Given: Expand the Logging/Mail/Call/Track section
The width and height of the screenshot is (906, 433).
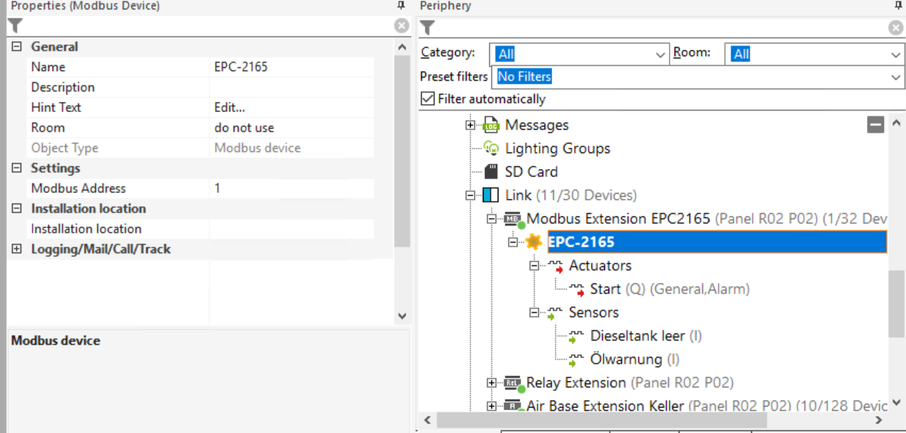Looking at the screenshot, I should click(17, 249).
